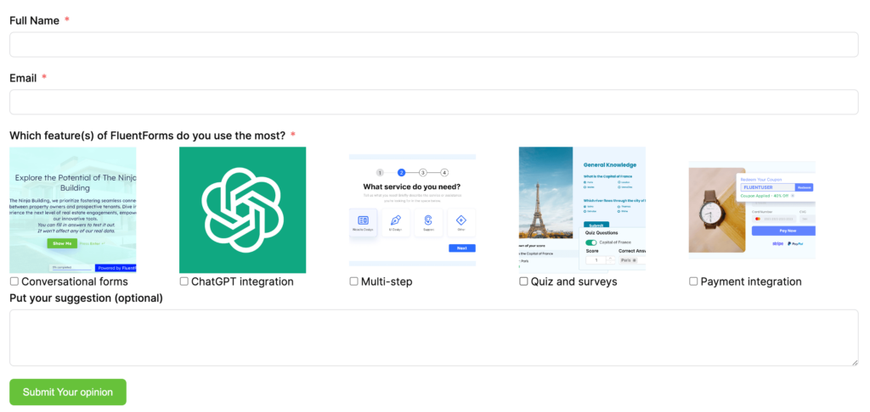Click the green ChatGPT logo image
The width and height of the screenshot is (870, 412).
point(242,210)
